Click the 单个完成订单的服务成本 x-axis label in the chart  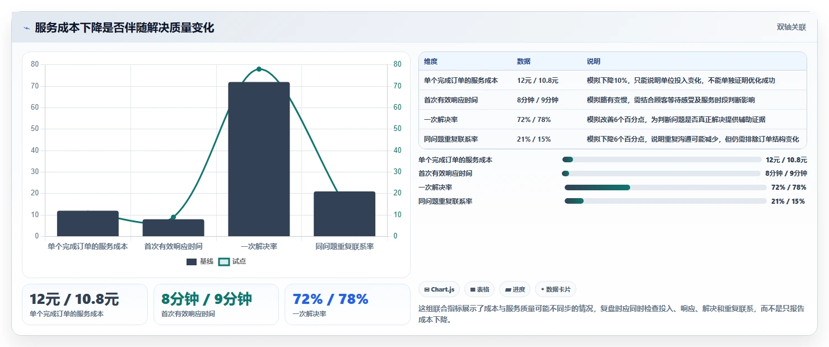coord(88,246)
